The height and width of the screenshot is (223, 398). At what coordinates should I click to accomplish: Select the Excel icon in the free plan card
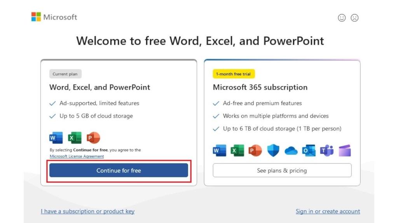74,138
